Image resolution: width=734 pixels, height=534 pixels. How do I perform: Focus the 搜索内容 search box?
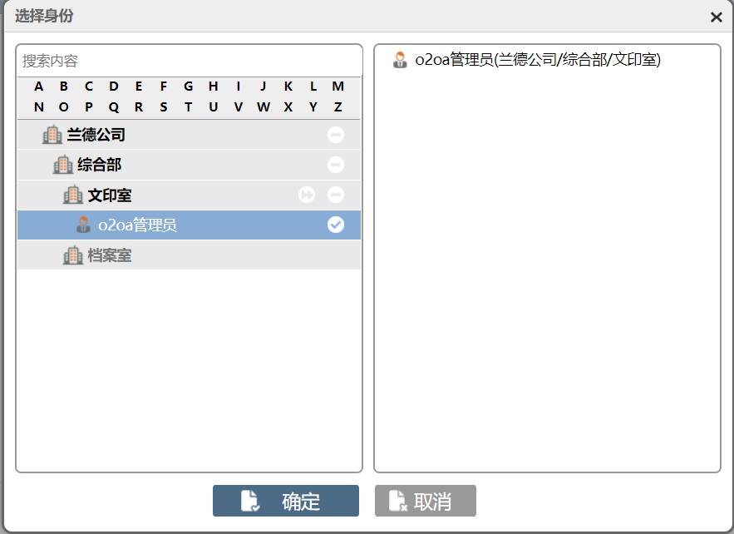pos(190,61)
